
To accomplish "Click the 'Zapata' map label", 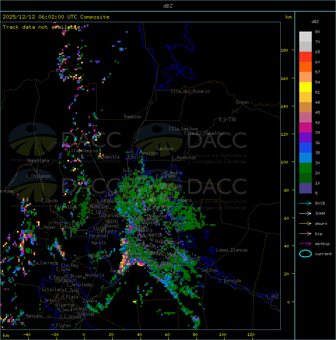I will [x=90, y=301].
